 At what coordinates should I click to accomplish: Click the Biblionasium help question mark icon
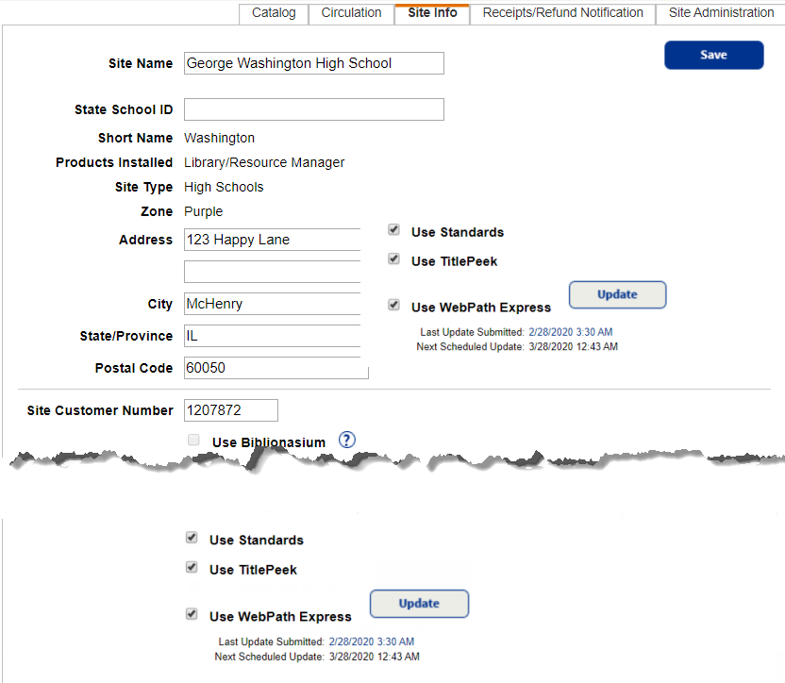click(x=346, y=440)
